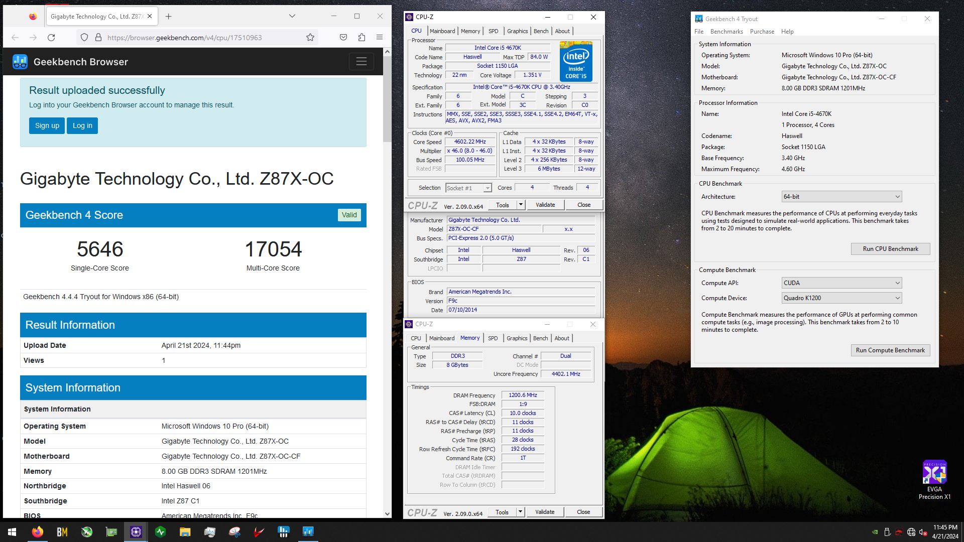Open the Geekbench File menu
This screenshot has width=964, height=542.
(699, 32)
